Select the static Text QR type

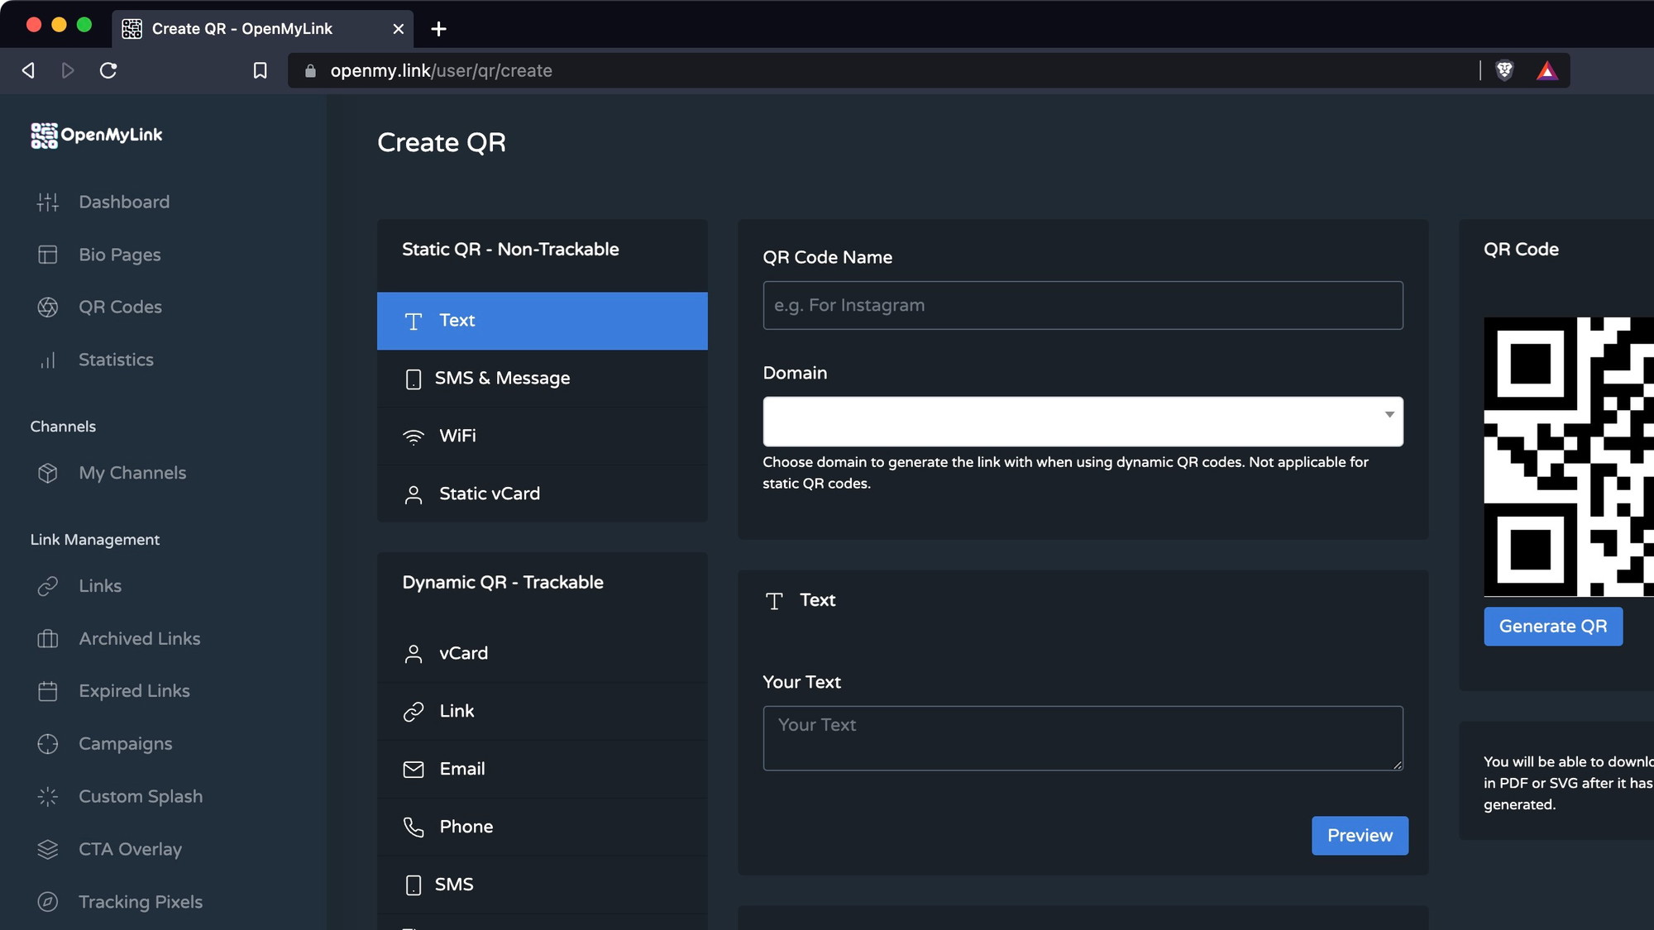(543, 321)
